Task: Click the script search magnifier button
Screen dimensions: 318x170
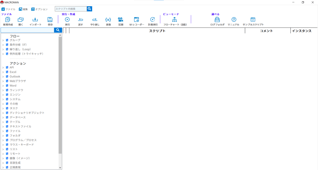Action: (x=89, y=9)
